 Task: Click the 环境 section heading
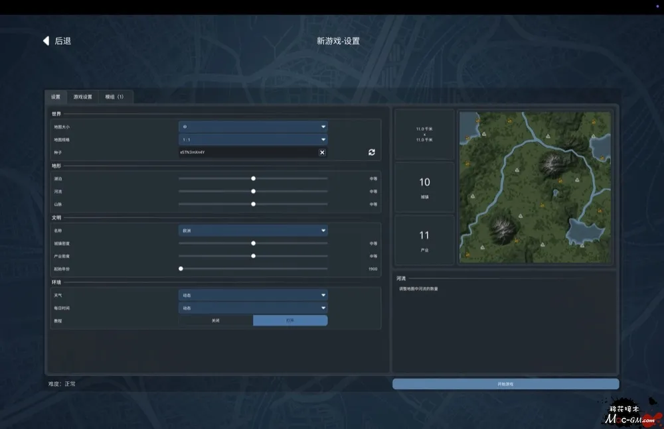tap(56, 282)
